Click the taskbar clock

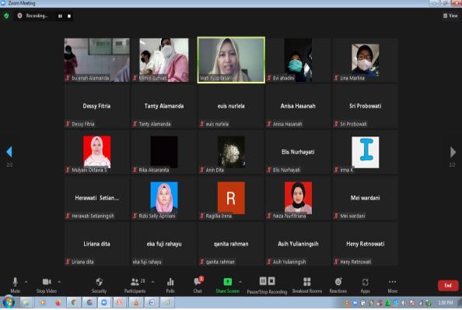(x=445, y=303)
